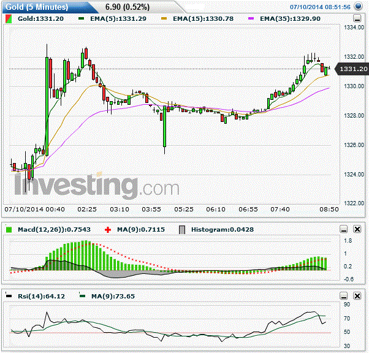Close the MACD indicator panel

[x=357, y=229]
